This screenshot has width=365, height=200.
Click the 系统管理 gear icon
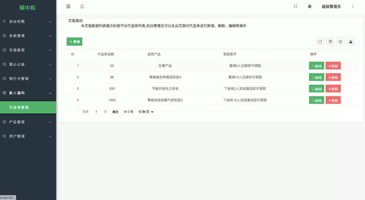[x=4, y=36]
